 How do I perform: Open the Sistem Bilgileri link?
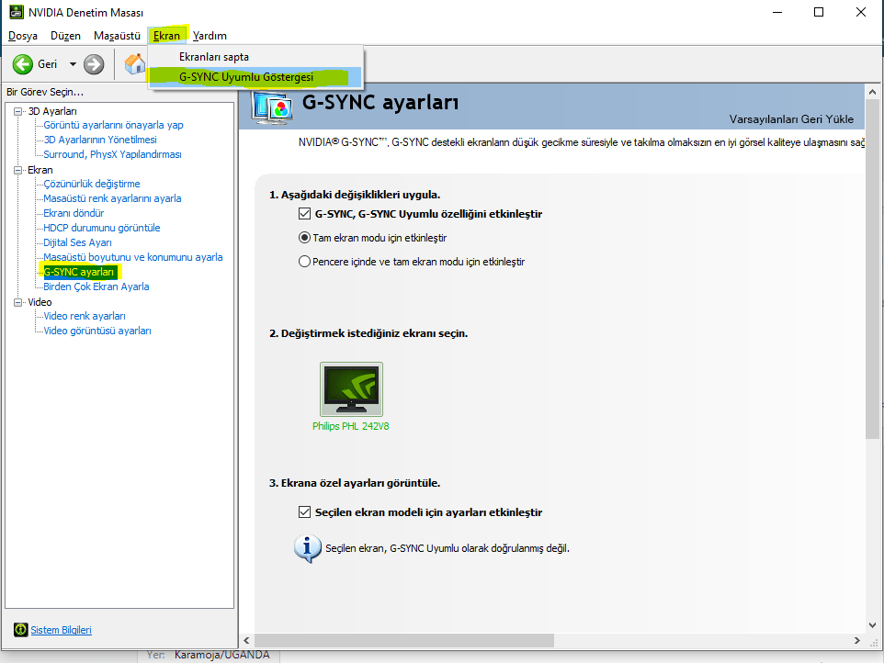(61, 630)
